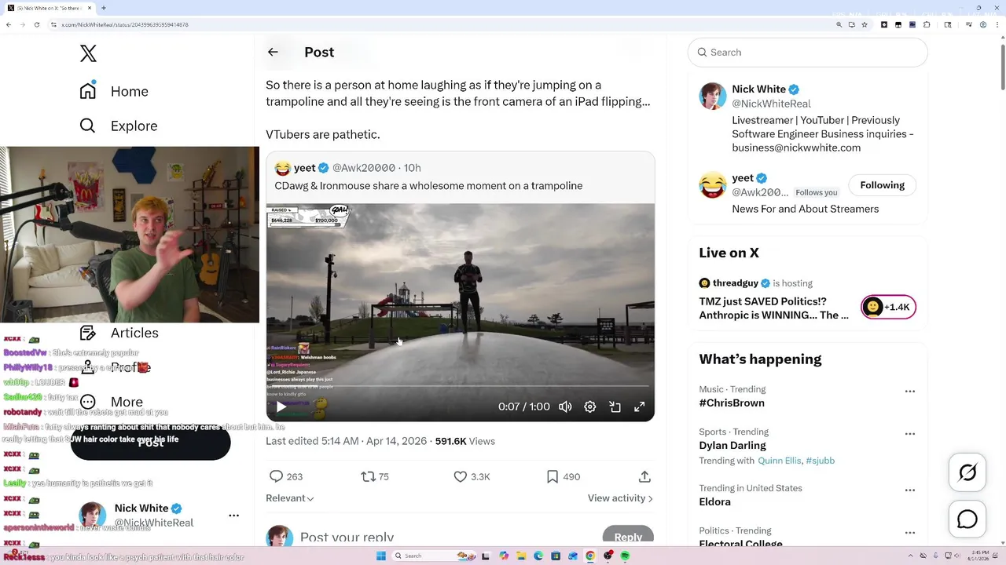Click the Quinn Ellis trending link
Viewport: 1006px width, 565px height.
pos(780,461)
